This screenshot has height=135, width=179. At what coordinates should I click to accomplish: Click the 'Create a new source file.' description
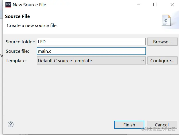click(32, 25)
